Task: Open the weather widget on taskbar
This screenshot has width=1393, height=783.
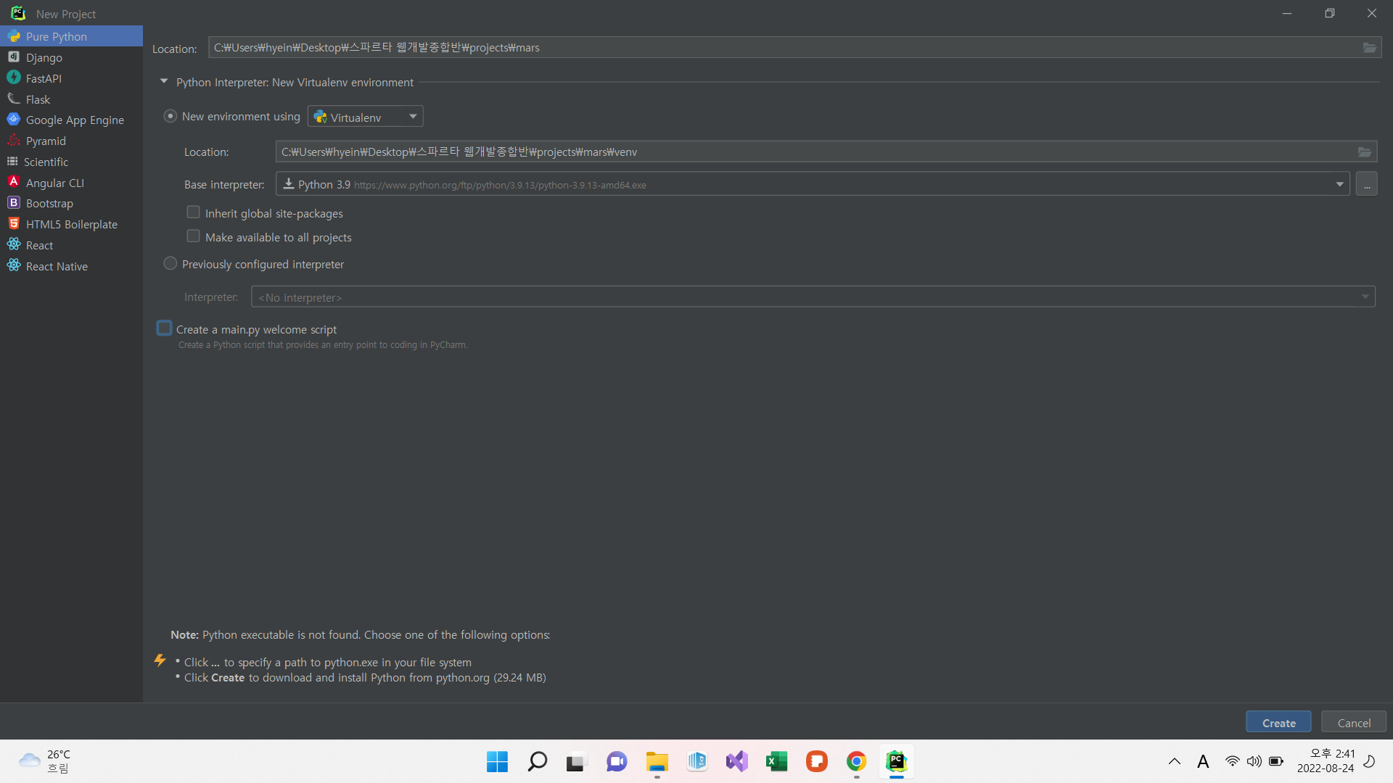Action: [x=45, y=761]
